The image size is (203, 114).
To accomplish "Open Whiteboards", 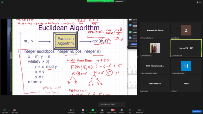I will (x=140, y=111).
